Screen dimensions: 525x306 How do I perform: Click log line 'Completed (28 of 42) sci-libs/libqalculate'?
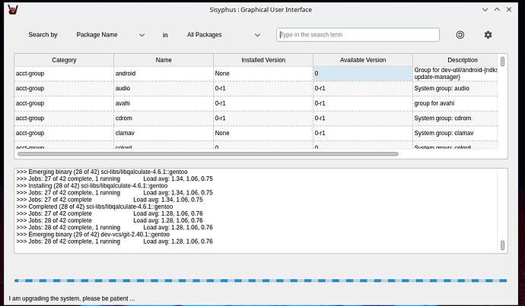pos(95,207)
